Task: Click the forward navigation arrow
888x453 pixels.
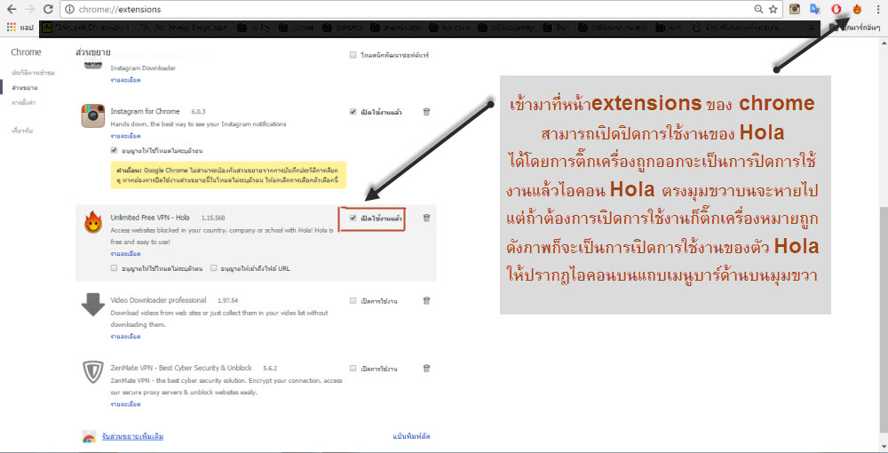Action: click(x=29, y=9)
